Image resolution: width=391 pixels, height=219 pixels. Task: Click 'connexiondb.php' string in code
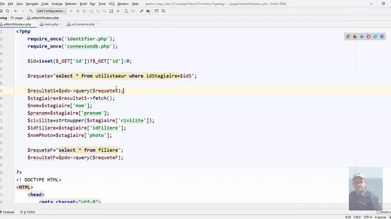(89, 46)
